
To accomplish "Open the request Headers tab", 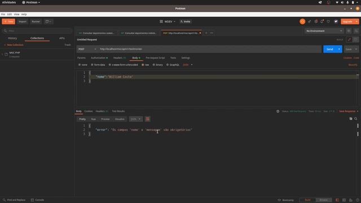I will tap(120, 58).
